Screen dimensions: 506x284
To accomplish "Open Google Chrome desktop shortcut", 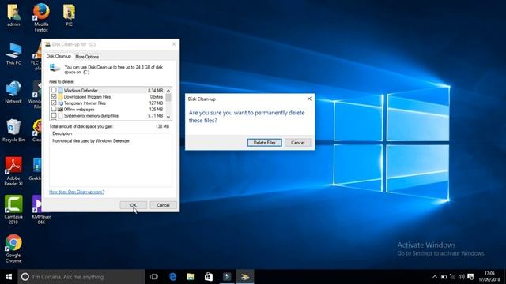I will [x=13, y=248].
